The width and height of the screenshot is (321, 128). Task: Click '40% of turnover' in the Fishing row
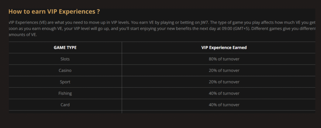coord(224,93)
